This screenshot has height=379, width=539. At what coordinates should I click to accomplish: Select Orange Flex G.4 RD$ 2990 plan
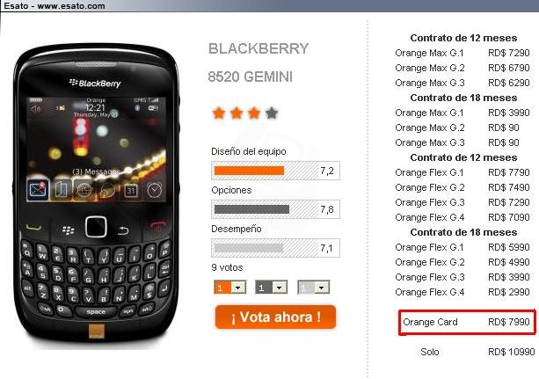[x=463, y=292]
